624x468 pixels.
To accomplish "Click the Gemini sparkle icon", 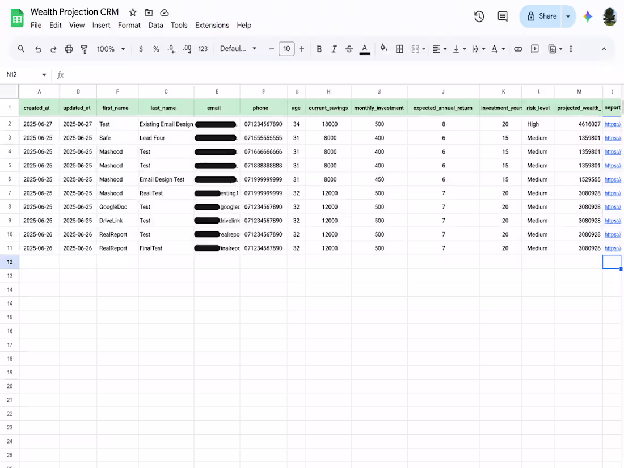I will 588,16.
